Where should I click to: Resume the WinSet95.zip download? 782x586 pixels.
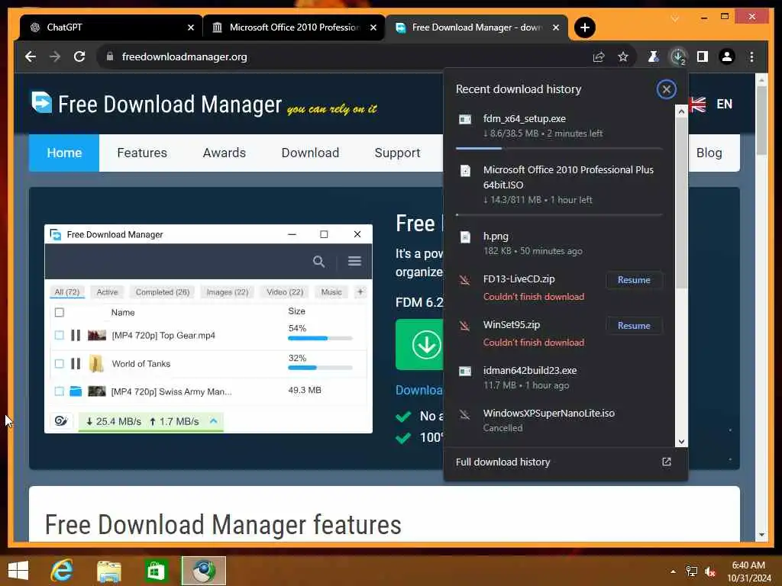[x=634, y=326]
